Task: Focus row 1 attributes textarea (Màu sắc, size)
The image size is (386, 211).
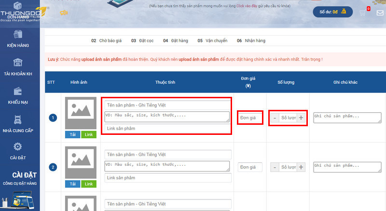Action: [x=167, y=117]
